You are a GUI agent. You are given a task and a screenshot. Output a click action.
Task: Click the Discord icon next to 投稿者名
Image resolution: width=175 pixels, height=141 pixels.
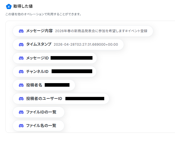[x=21, y=85]
